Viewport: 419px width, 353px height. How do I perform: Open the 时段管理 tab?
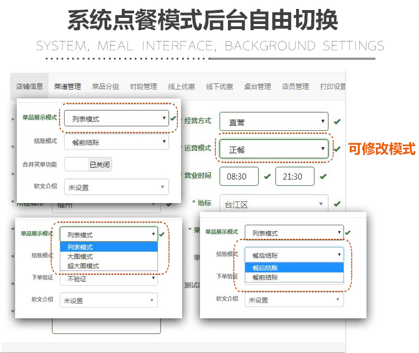[x=144, y=86]
